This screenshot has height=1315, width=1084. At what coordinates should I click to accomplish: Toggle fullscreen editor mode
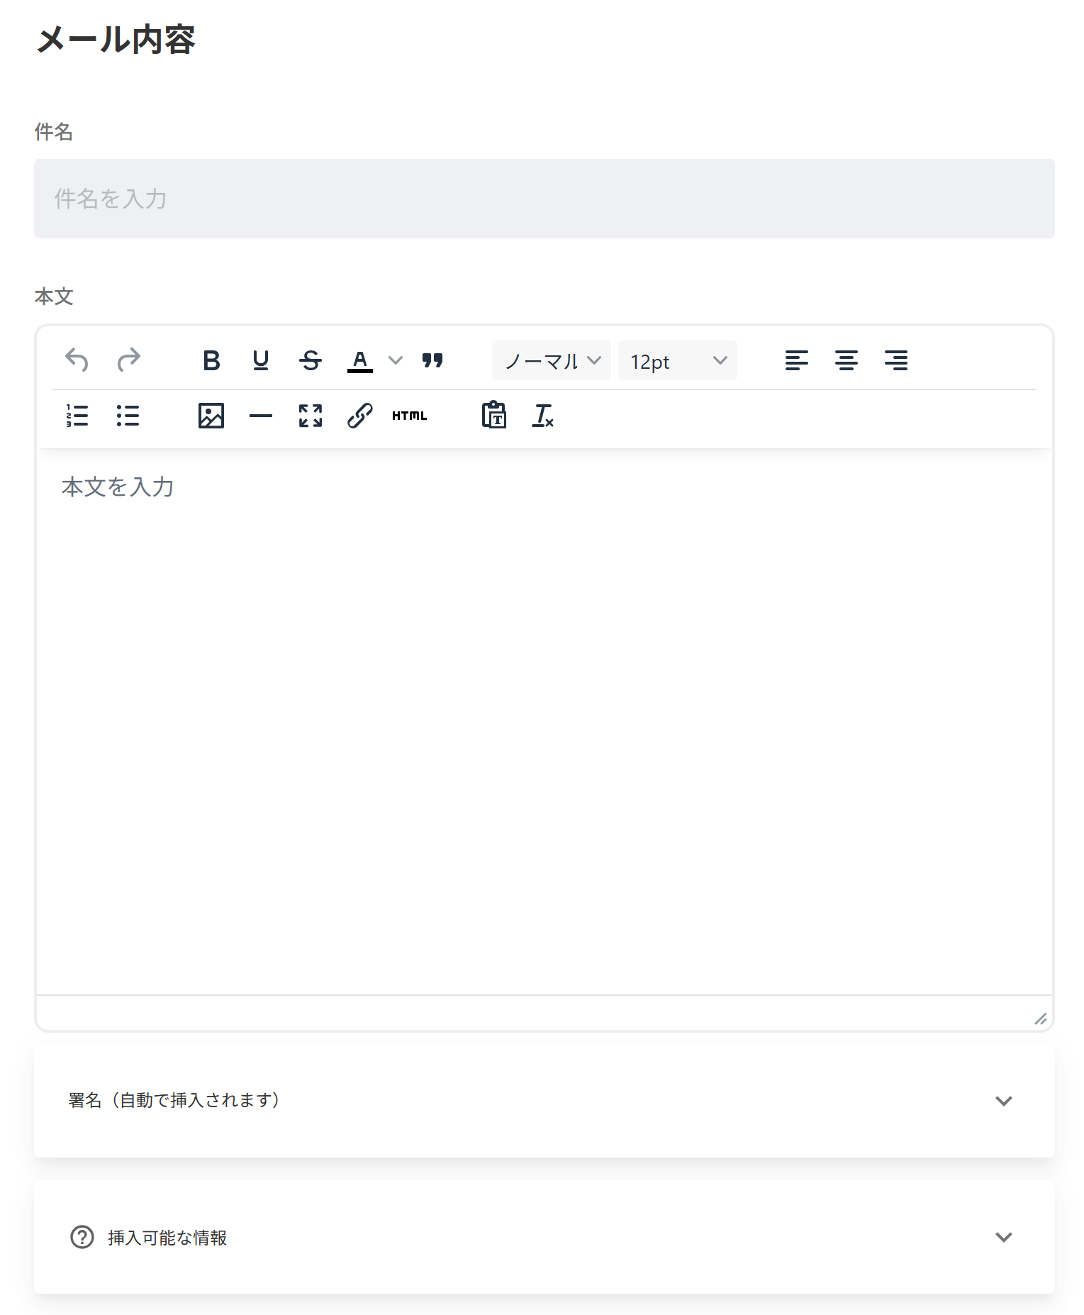[x=311, y=416]
